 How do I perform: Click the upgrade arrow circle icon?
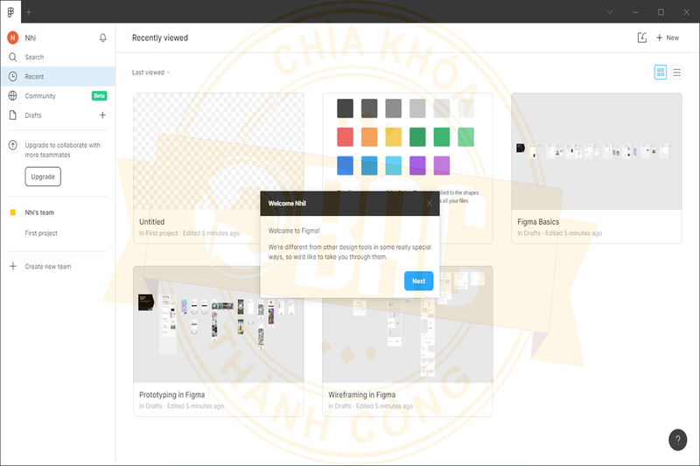(x=13, y=145)
